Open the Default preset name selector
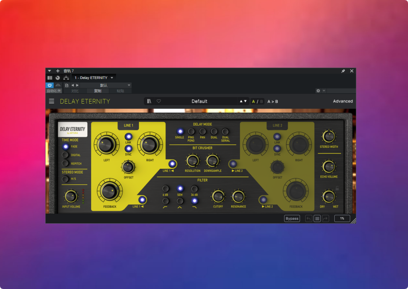 click(x=199, y=101)
